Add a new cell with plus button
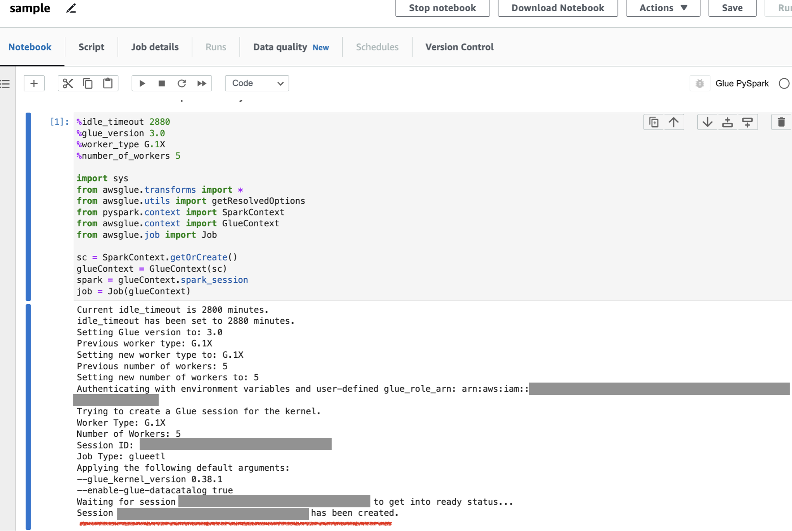Viewport: 792px width, 531px height. coord(34,83)
